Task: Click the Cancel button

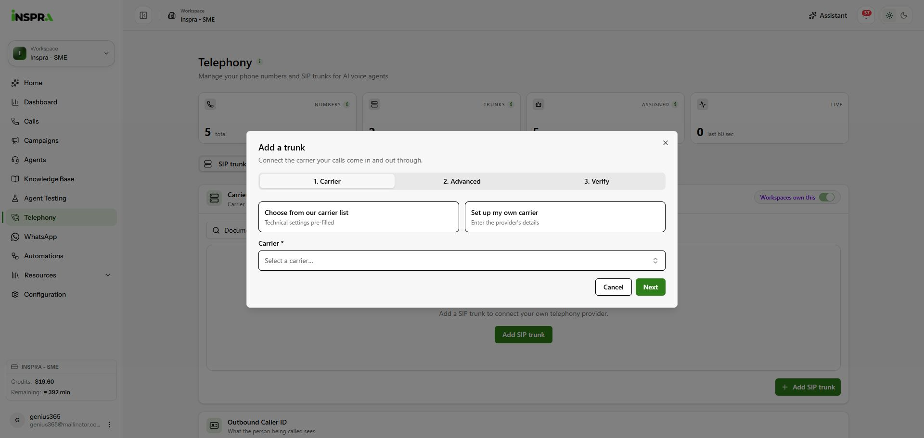Action: pyautogui.click(x=613, y=287)
